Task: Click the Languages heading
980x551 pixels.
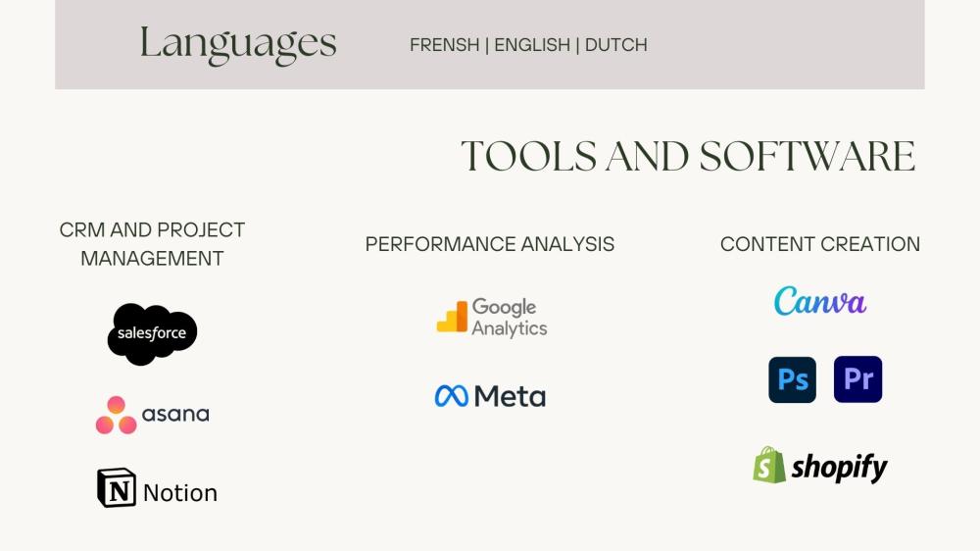Action: [238, 44]
